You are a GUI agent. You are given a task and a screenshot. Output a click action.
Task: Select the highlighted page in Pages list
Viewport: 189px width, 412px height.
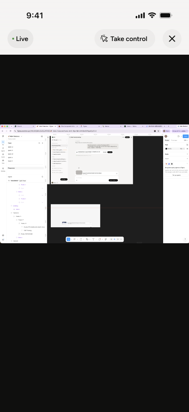[x=25, y=168]
